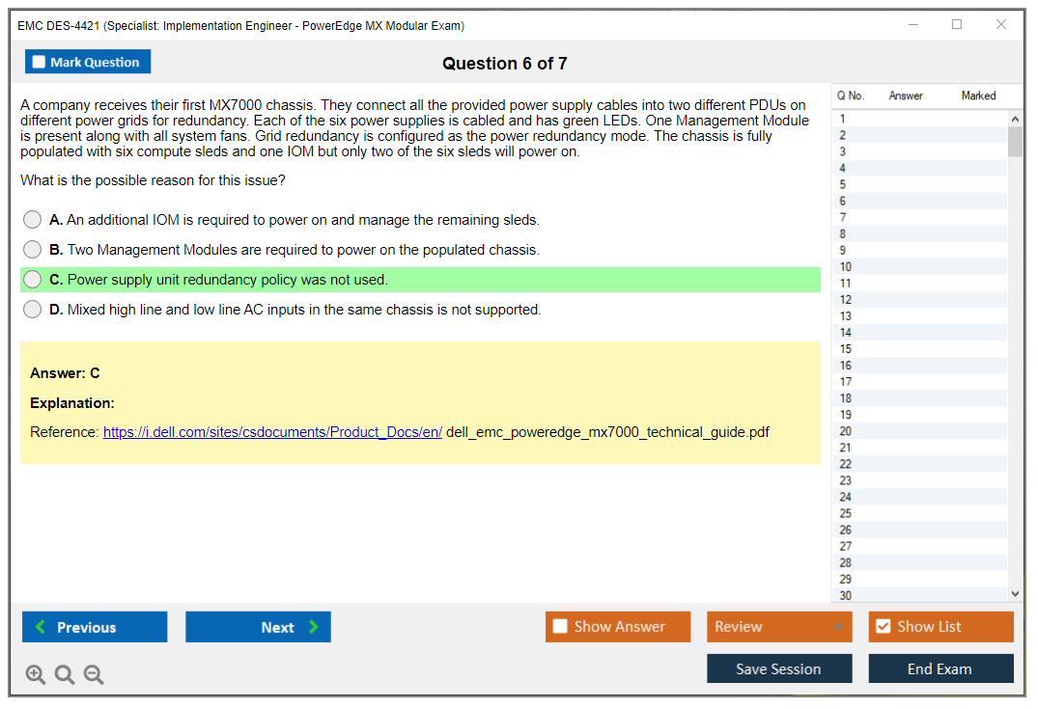Go to the Next question
Viewport: 1038px width, 709px height.
258,627
